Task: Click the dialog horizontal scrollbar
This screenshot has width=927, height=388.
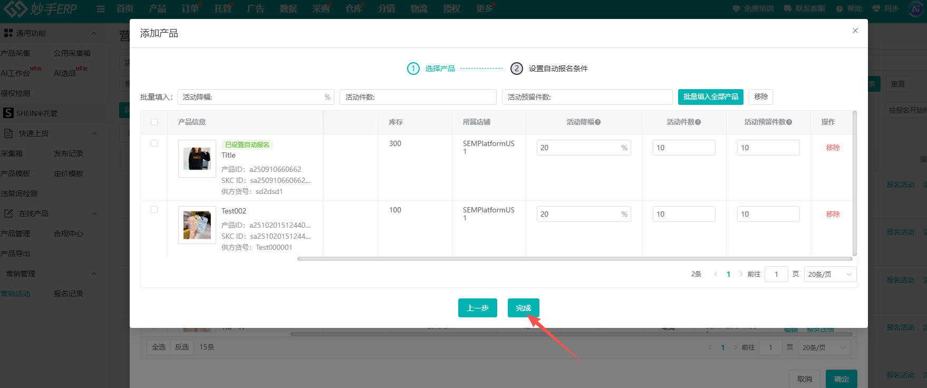Action: (x=575, y=259)
